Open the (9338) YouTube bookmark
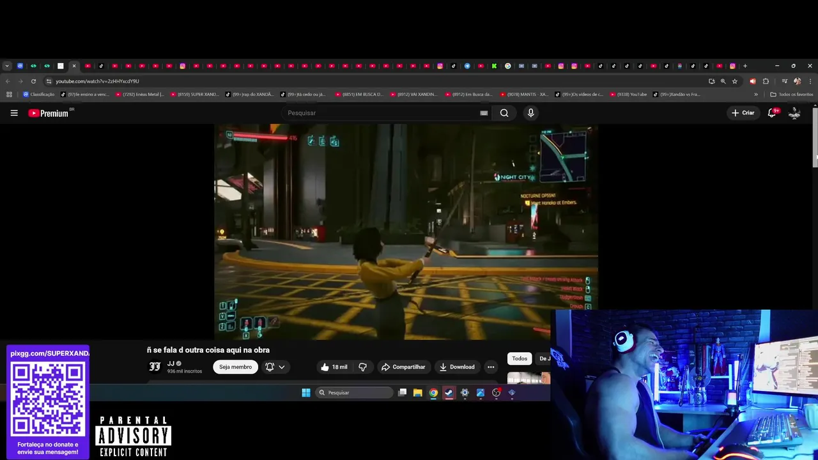This screenshot has height=460, width=818. pyautogui.click(x=628, y=95)
